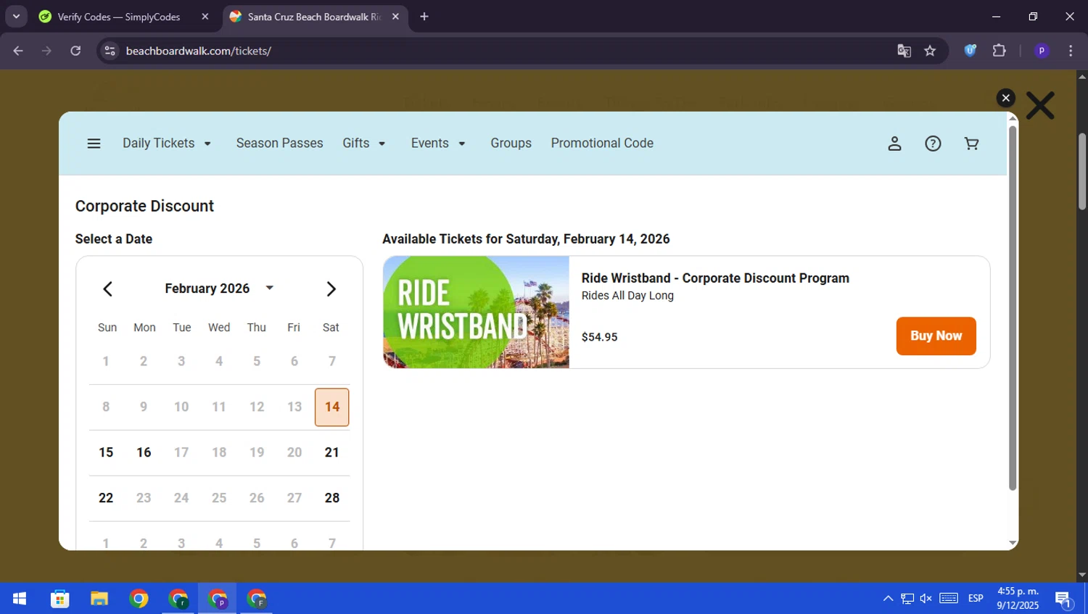
Task: Reload the current page
Action: coord(75,51)
